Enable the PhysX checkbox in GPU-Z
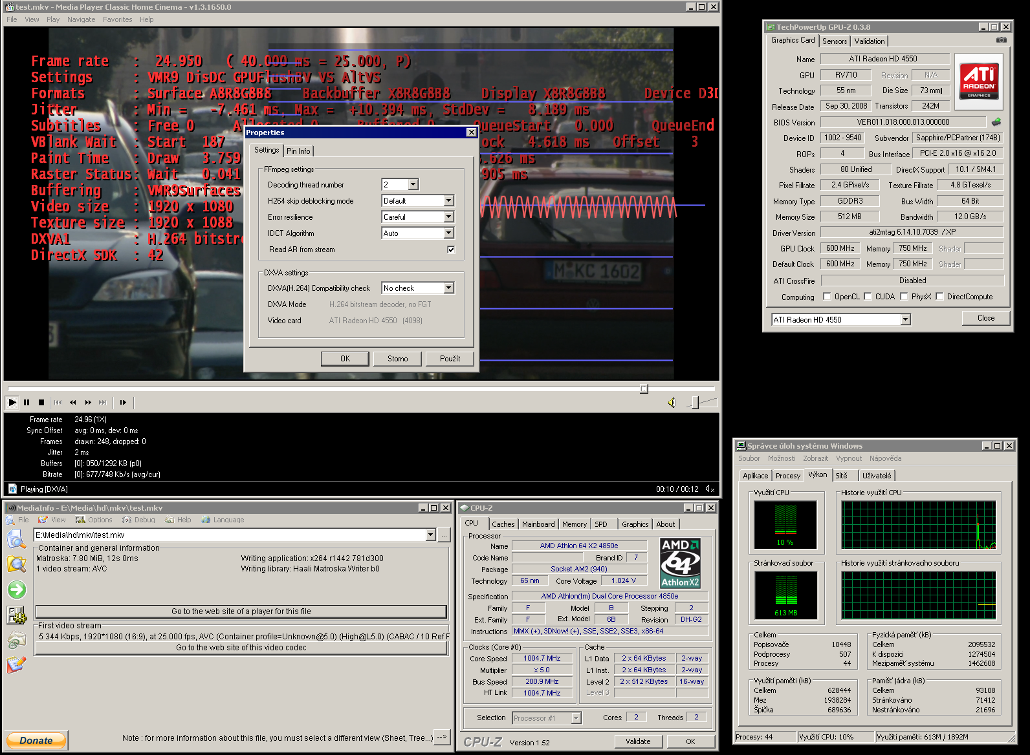 (904, 297)
